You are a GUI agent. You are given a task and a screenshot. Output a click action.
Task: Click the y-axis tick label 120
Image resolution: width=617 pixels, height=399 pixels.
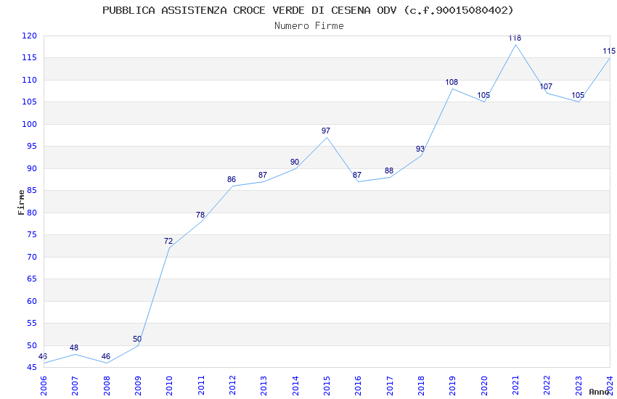(29, 36)
